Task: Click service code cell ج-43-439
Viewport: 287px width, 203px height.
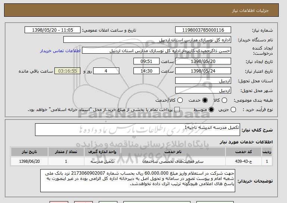Action: coord(243,162)
